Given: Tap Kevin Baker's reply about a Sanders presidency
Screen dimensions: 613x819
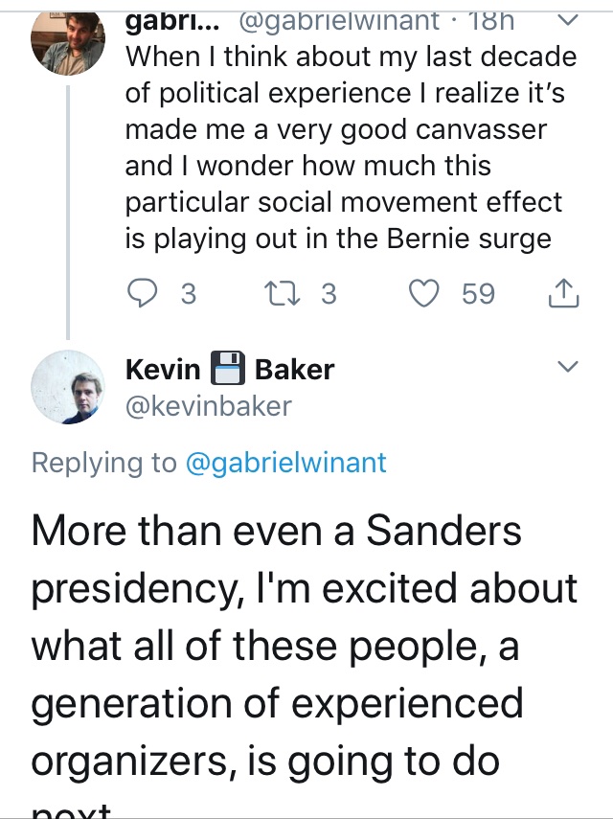Looking at the screenshot, I should pos(305,646).
